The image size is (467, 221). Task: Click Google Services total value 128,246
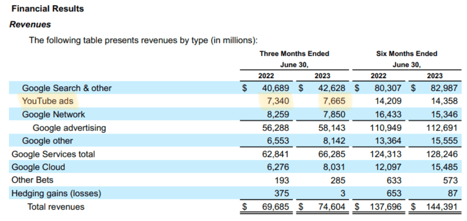[x=442, y=154]
